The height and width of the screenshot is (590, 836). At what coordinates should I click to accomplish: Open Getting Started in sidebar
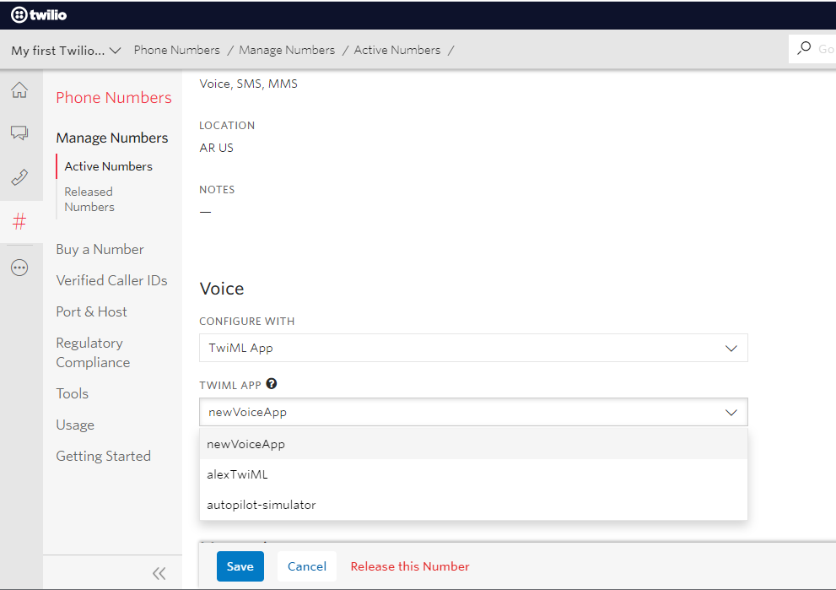pyautogui.click(x=104, y=456)
